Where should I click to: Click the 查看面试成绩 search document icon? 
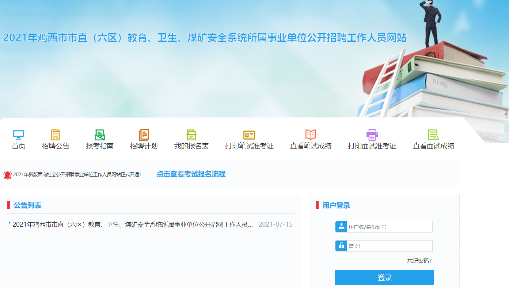433,135
